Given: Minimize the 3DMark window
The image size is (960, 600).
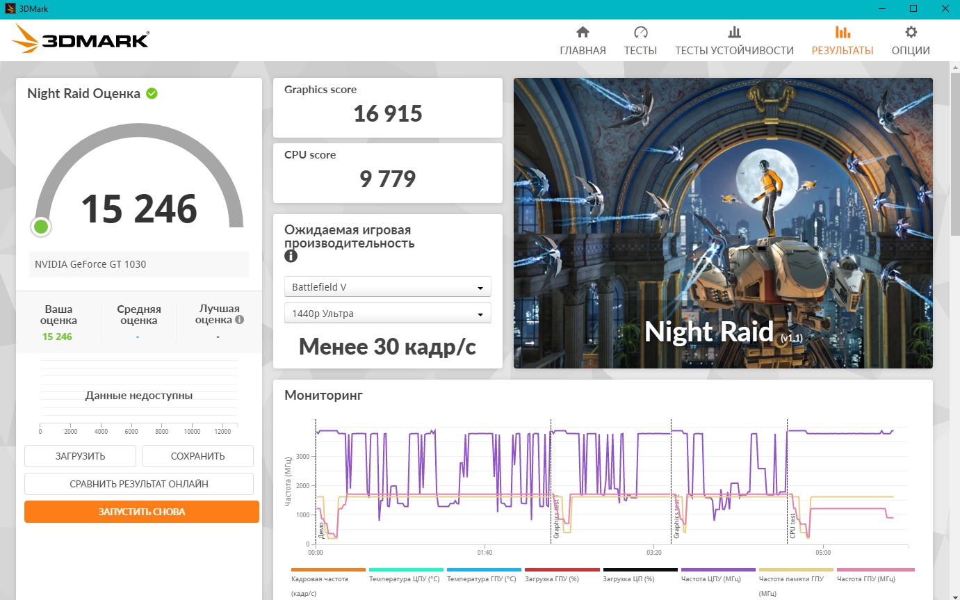Looking at the screenshot, I should 881,8.
